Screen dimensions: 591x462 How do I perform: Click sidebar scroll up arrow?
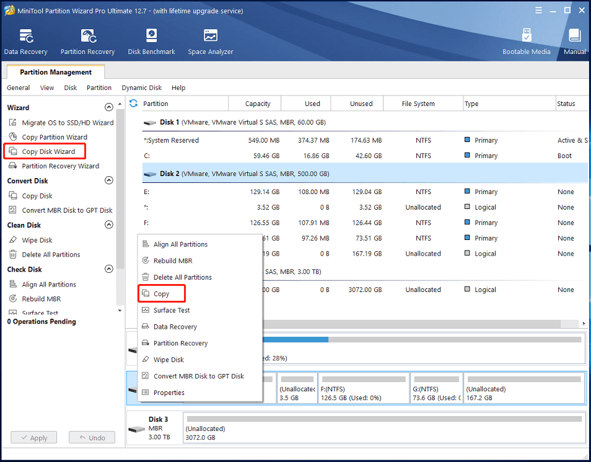coord(120,104)
